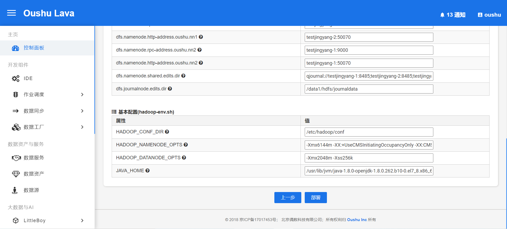
Task: Click the notification bell icon
Action: click(x=442, y=15)
